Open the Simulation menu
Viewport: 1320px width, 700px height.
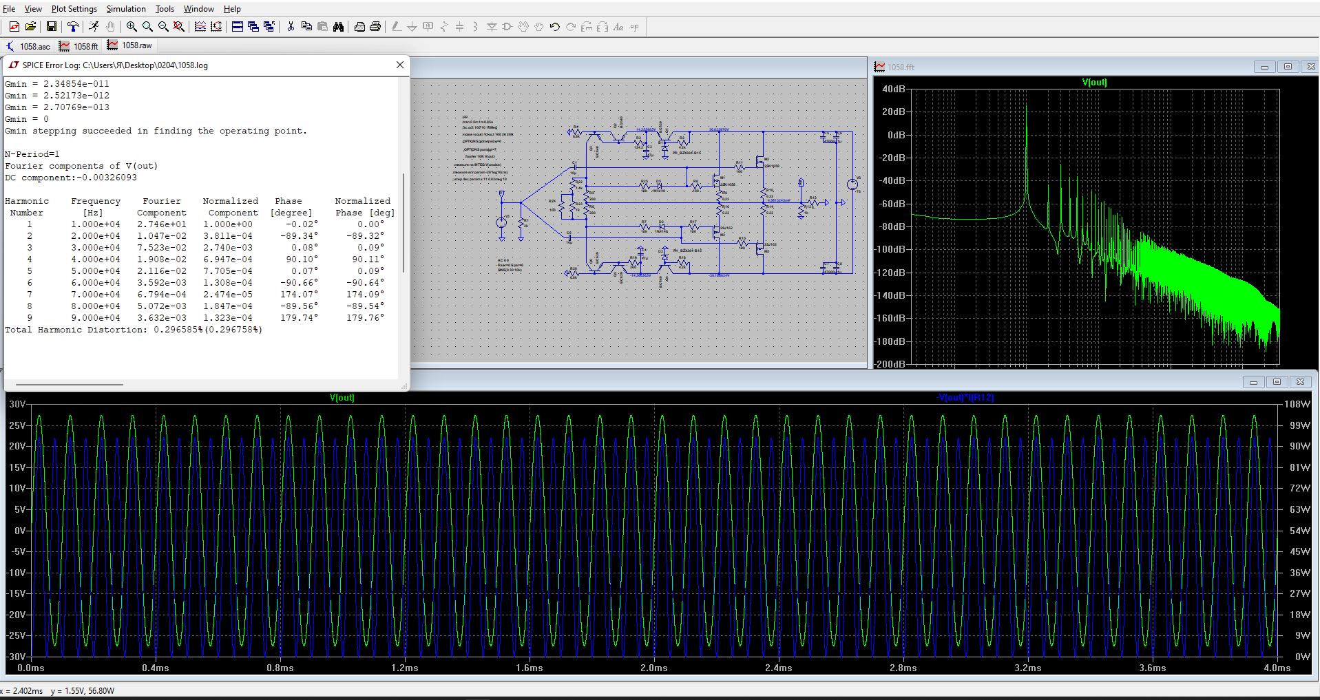(126, 9)
